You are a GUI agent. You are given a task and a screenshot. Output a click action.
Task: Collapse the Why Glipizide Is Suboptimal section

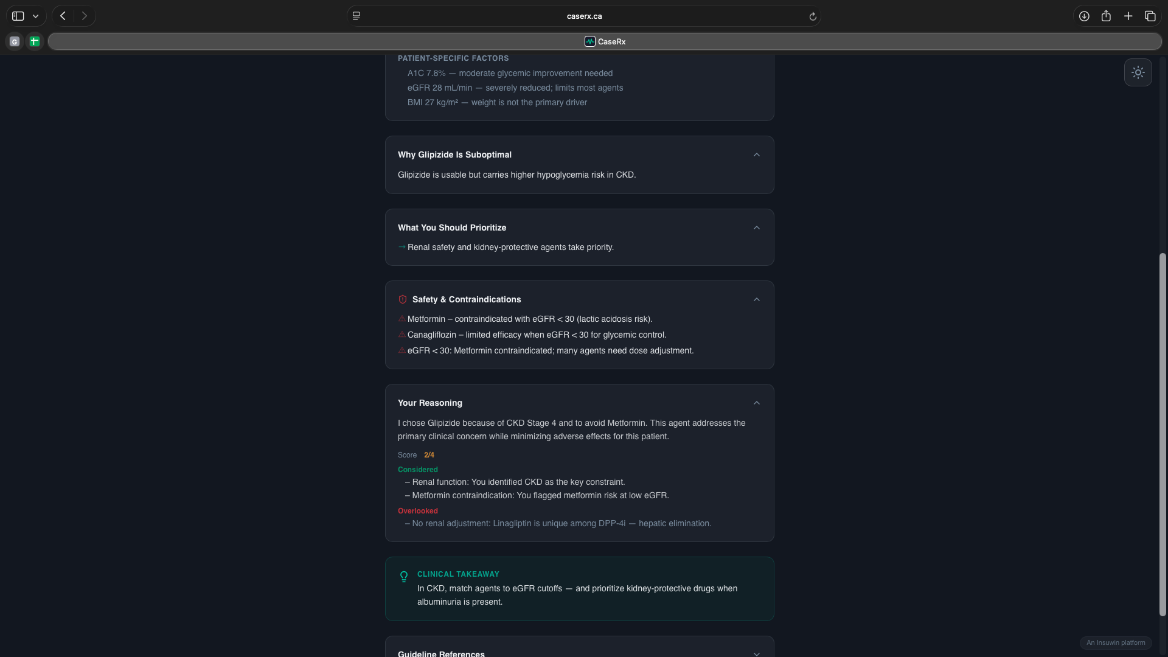(x=756, y=155)
